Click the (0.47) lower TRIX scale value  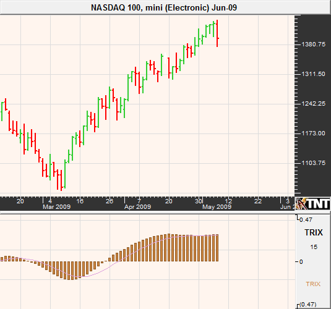tap(307, 305)
